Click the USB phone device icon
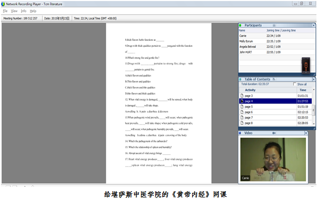Screen dimensions: 319x200 (306, 65)
